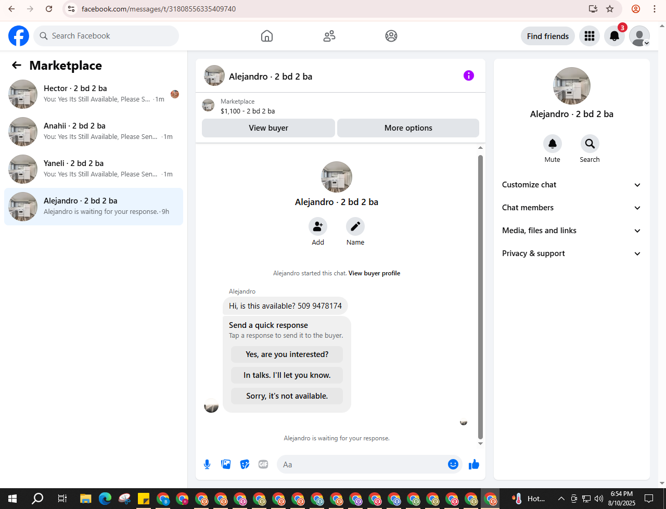Screen dimensions: 666x509
Task: Click the chat scrollbar thumb
Action: [480, 297]
